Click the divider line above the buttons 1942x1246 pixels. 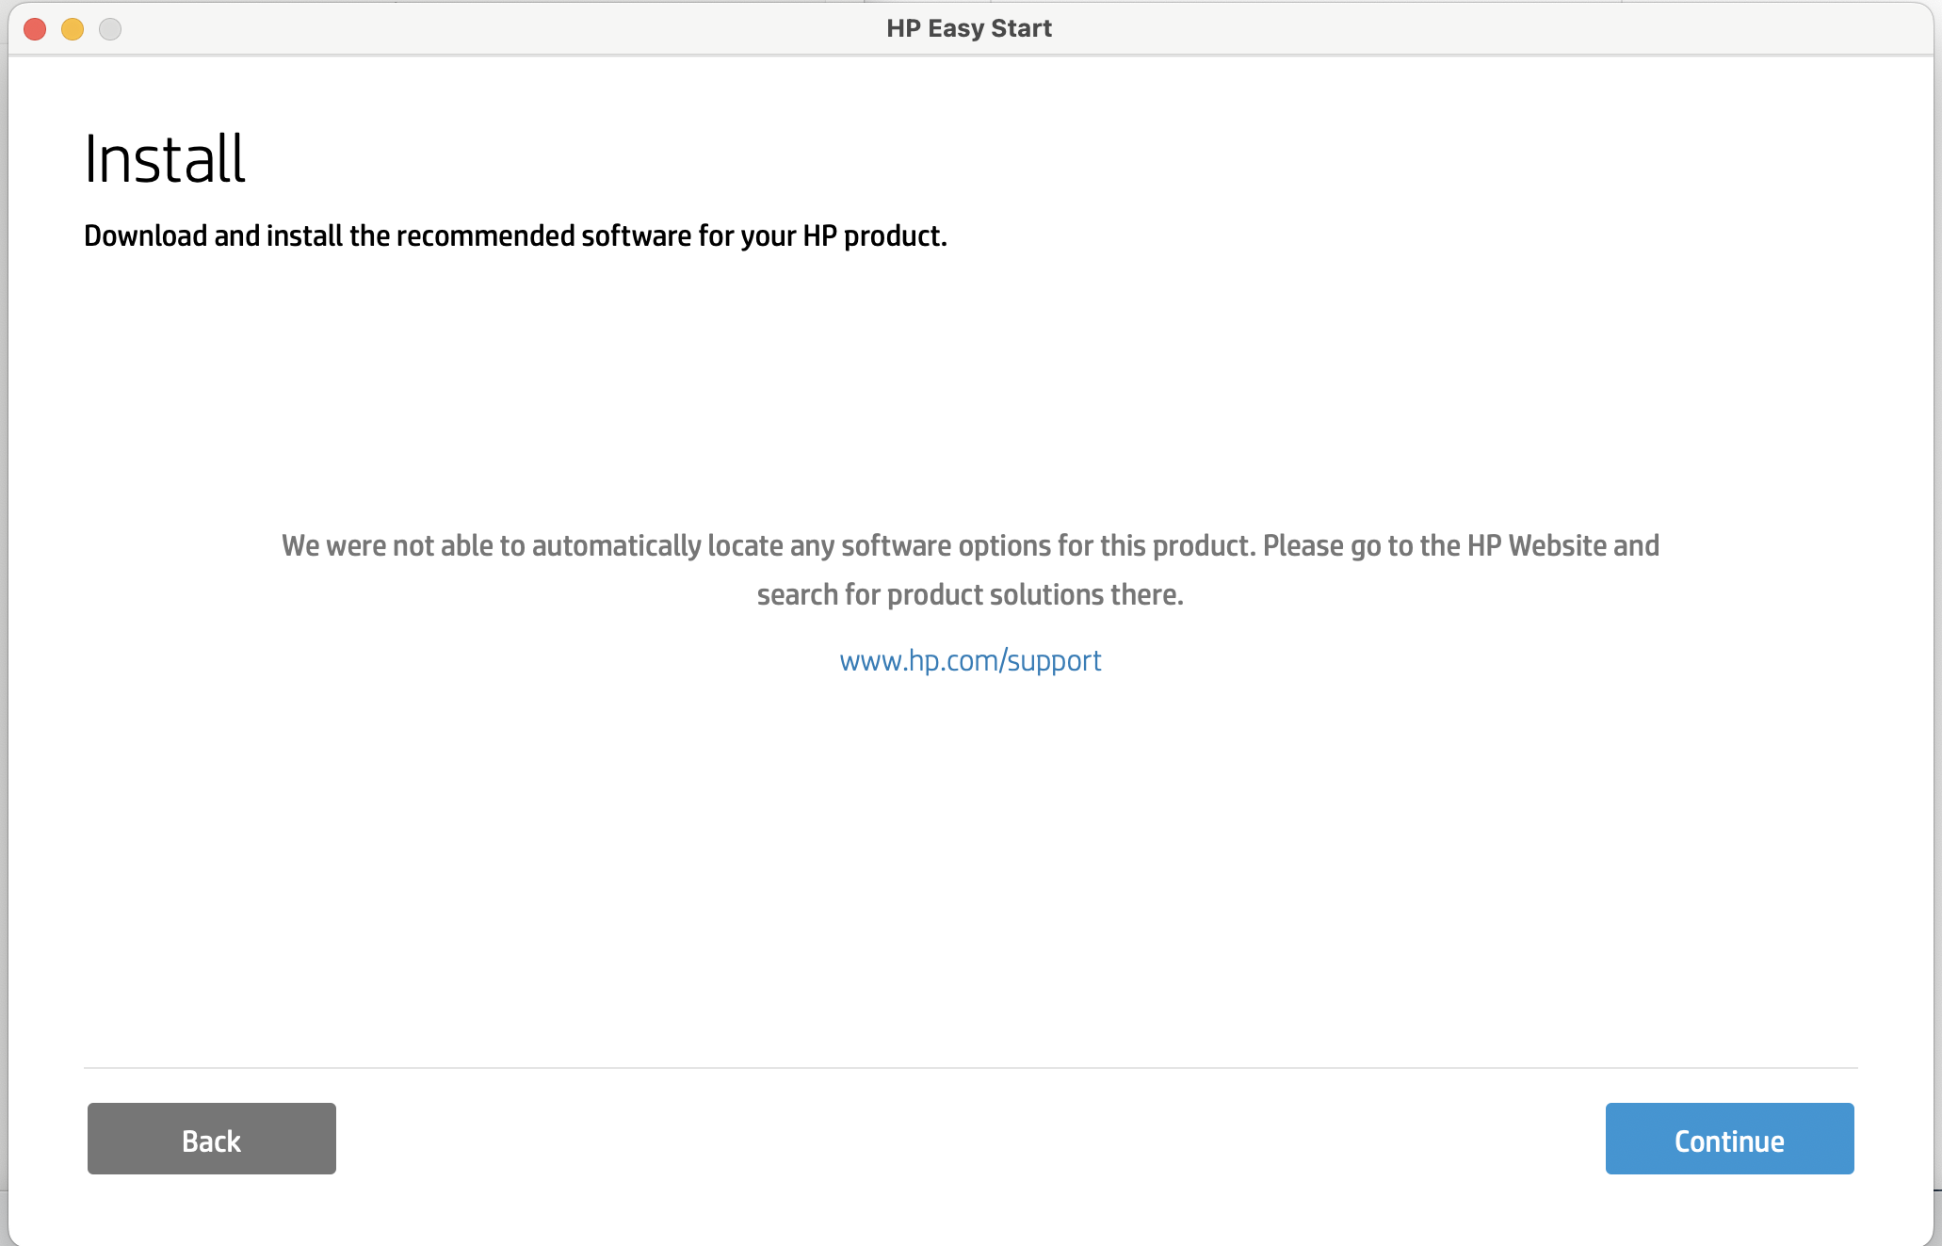(970, 1068)
